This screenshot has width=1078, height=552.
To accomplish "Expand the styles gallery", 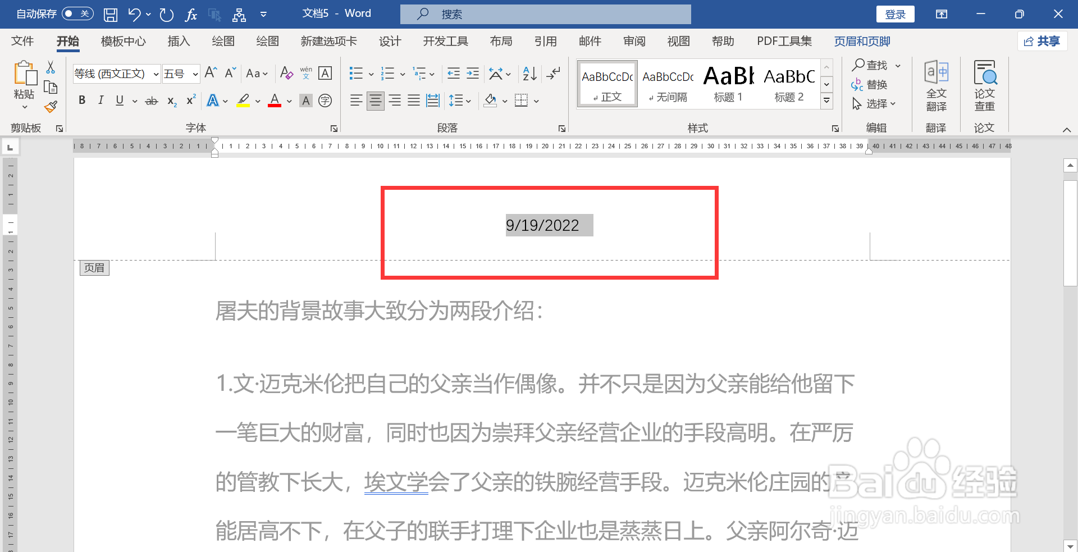I will tap(826, 101).
